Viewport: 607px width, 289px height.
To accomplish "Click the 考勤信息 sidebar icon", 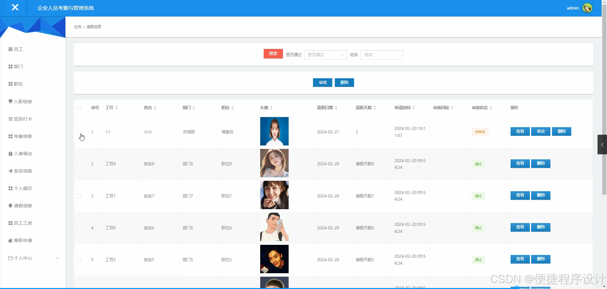I will [10, 136].
